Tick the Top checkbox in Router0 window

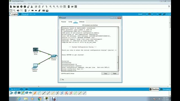pyautogui.click(x=61, y=80)
